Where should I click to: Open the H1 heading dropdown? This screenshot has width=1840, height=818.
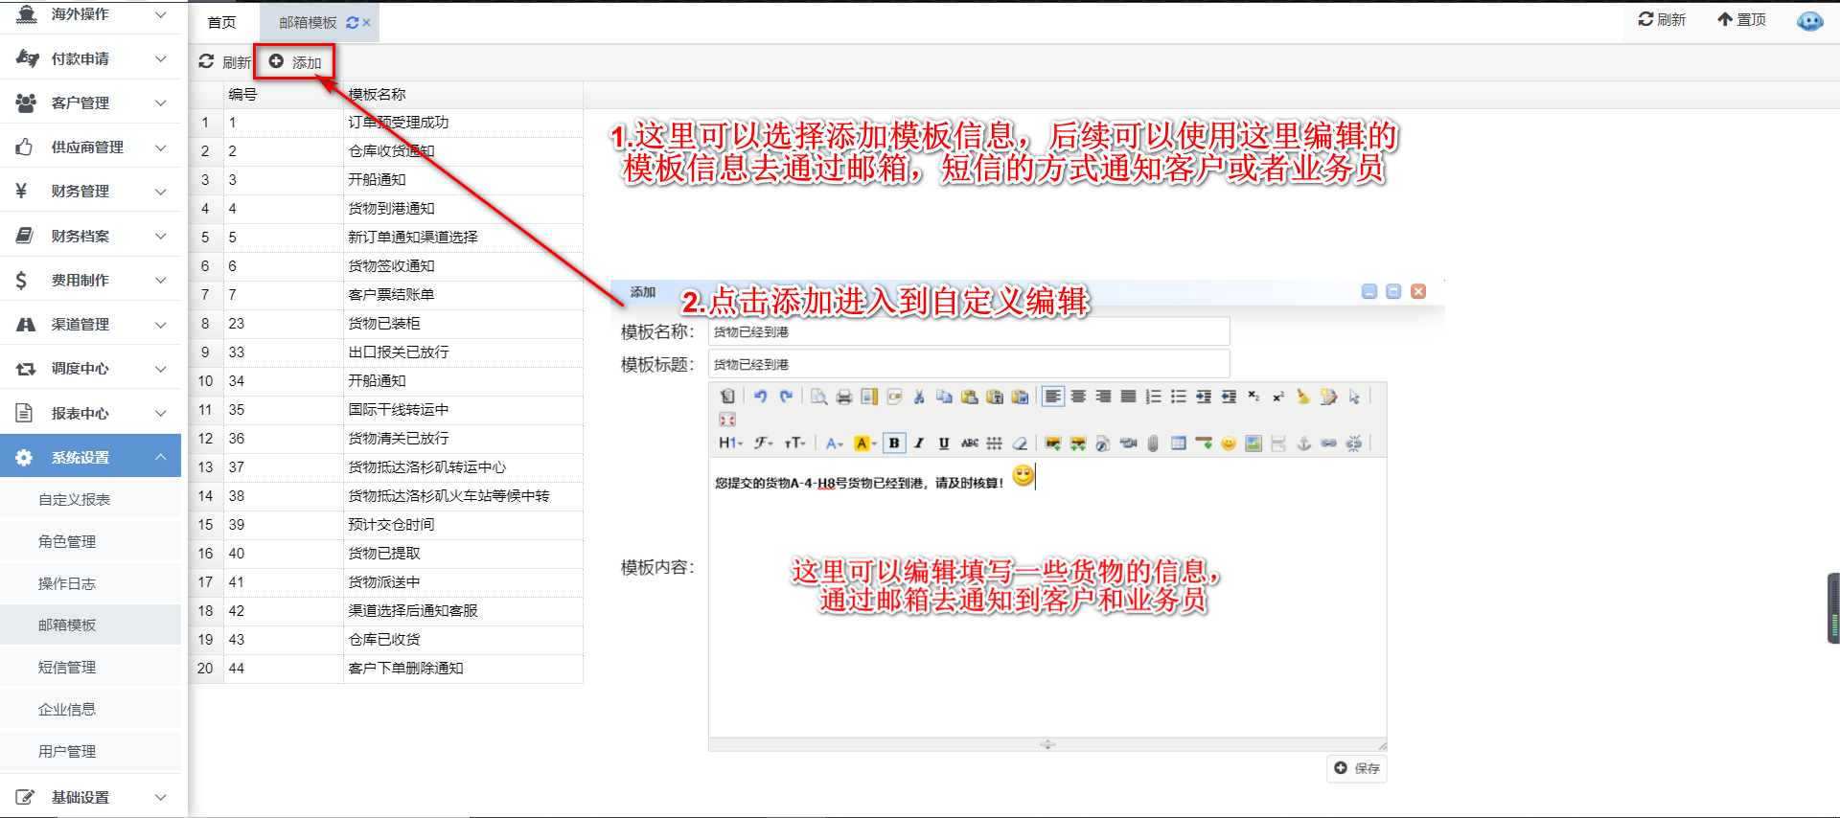(730, 443)
